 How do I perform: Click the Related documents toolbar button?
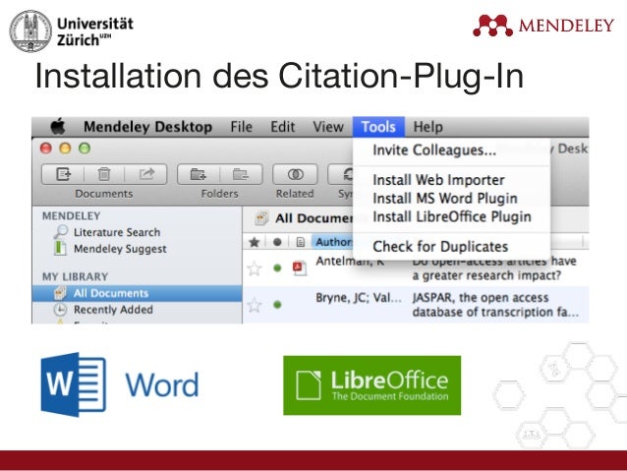pos(295,174)
